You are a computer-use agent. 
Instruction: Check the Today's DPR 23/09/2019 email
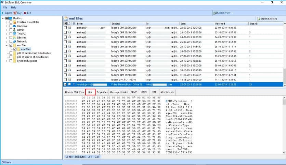tap(65, 28)
